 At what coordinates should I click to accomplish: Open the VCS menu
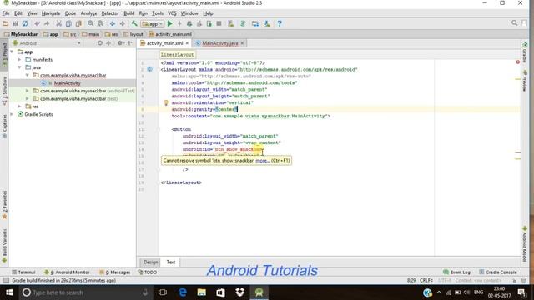click(172, 13)
